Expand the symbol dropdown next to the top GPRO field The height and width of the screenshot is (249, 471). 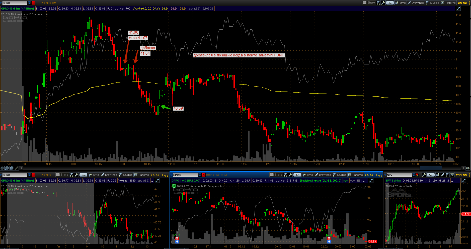tap(29, 3)
